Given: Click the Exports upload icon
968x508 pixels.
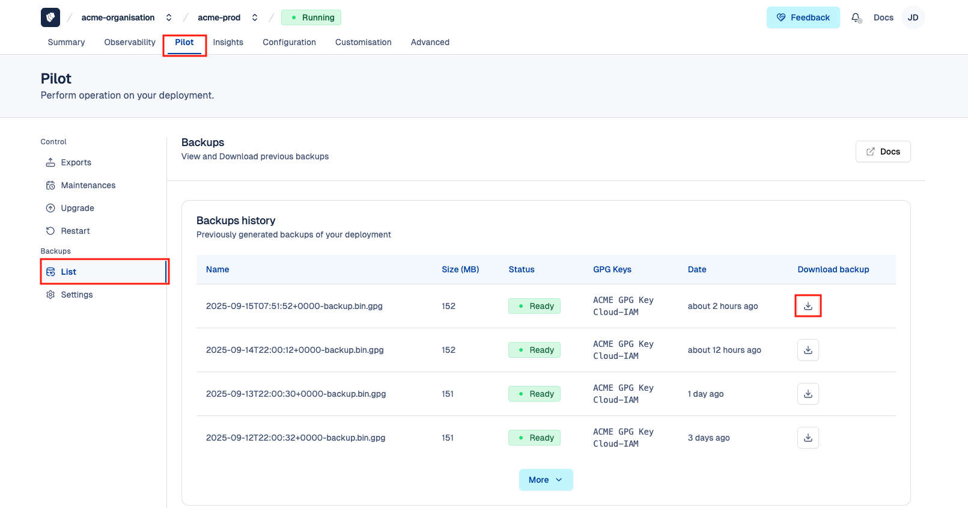Looking at the screenshot, I should pos(50,162).
